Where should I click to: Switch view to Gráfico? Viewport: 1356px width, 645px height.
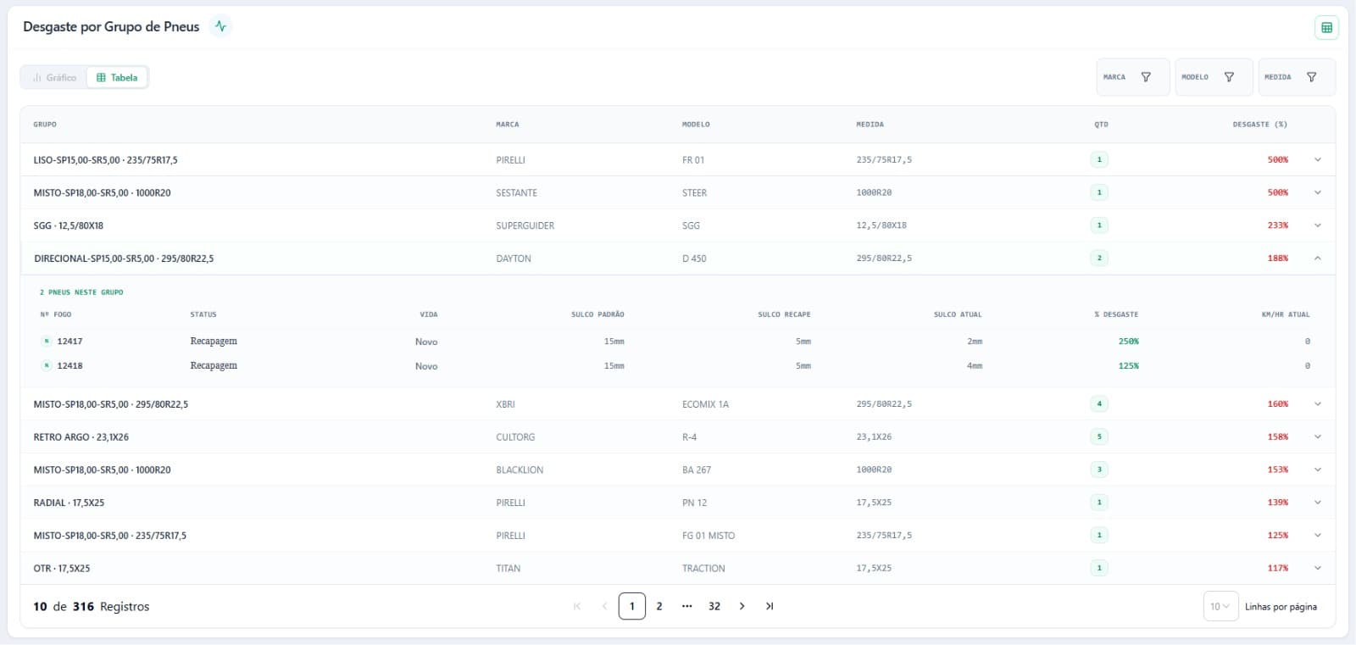[54, 77]
